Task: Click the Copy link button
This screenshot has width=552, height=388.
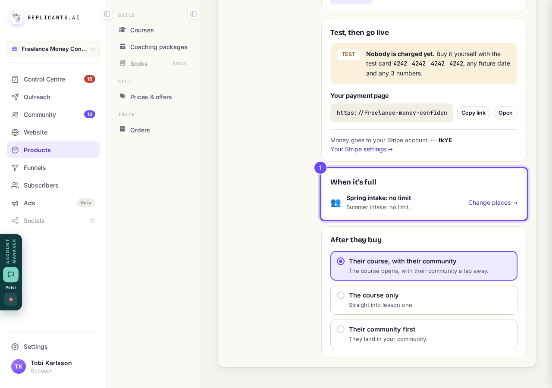Action: point(474,113)
